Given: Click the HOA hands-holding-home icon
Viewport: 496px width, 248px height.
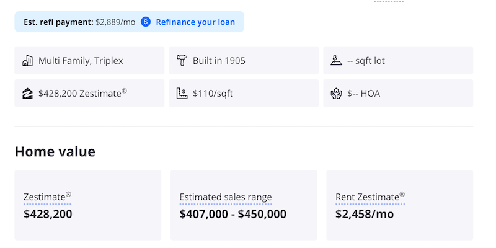Looking at the screenshot, I should click(x=336, y=94).
